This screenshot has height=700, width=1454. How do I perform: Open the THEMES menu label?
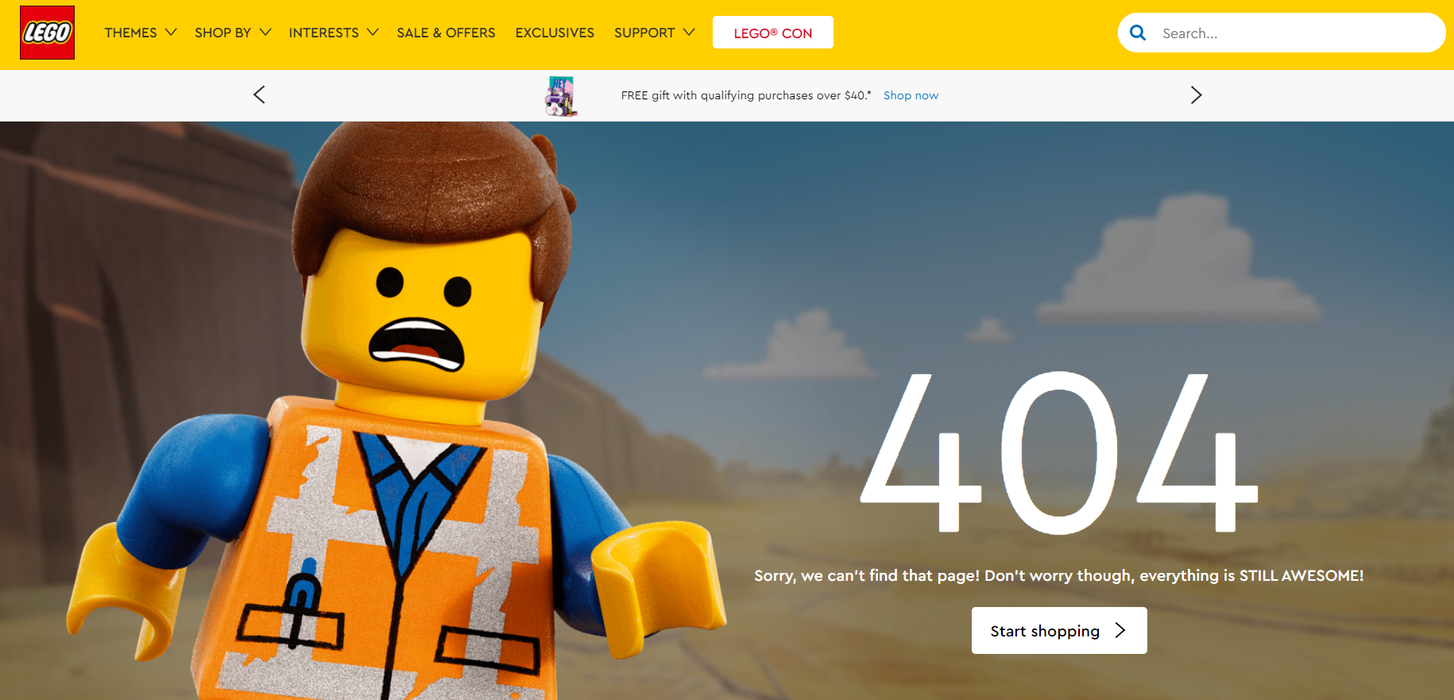click(130, 33)
